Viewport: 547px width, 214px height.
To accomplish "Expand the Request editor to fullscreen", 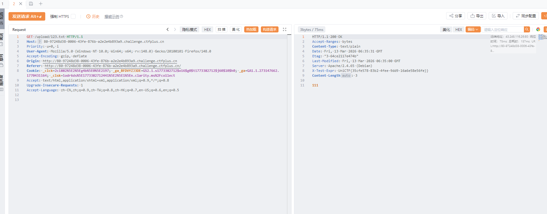I will 285,29.
